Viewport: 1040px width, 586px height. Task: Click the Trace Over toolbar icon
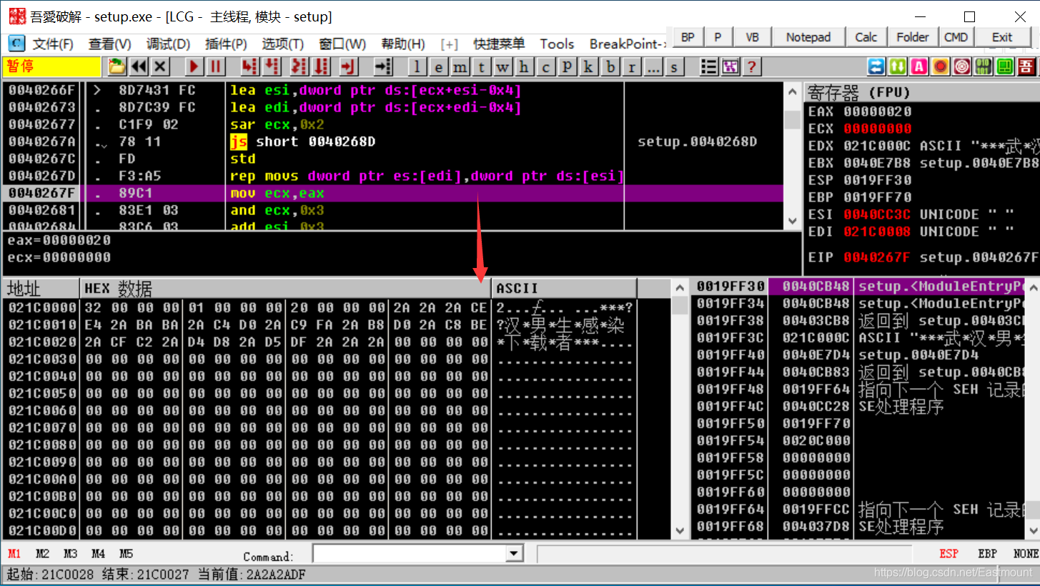click(x=321, y=66)
